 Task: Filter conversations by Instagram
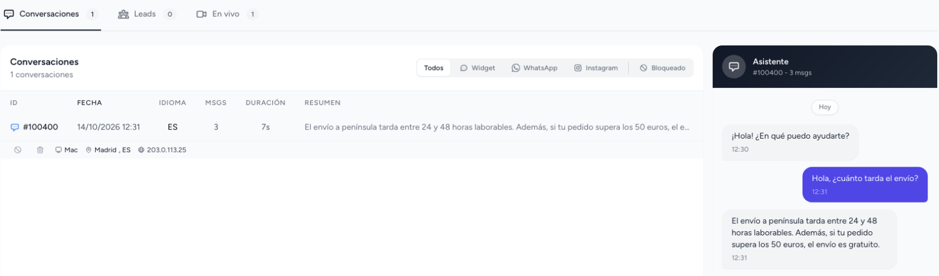click(596, 68)
